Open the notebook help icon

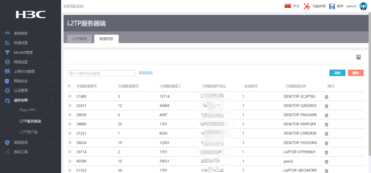tap(358, 57)
